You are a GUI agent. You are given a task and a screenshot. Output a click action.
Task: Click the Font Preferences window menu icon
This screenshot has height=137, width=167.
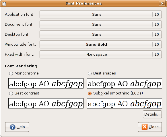(4, 4)
